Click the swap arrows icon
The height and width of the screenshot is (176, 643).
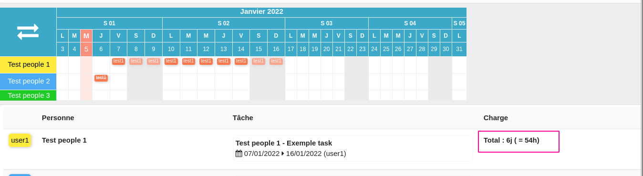[28, 32]
